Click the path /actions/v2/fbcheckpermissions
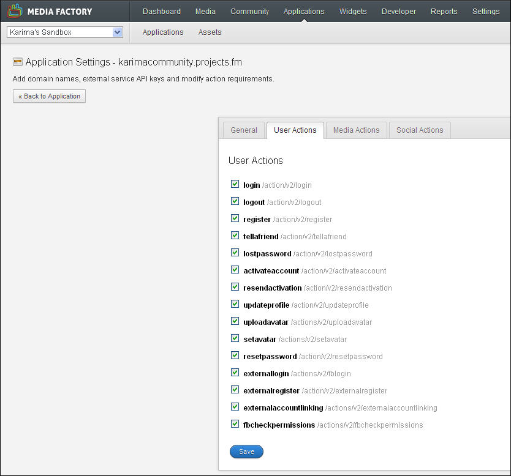Screen dimensions: 511x476 tap(370, 425)
